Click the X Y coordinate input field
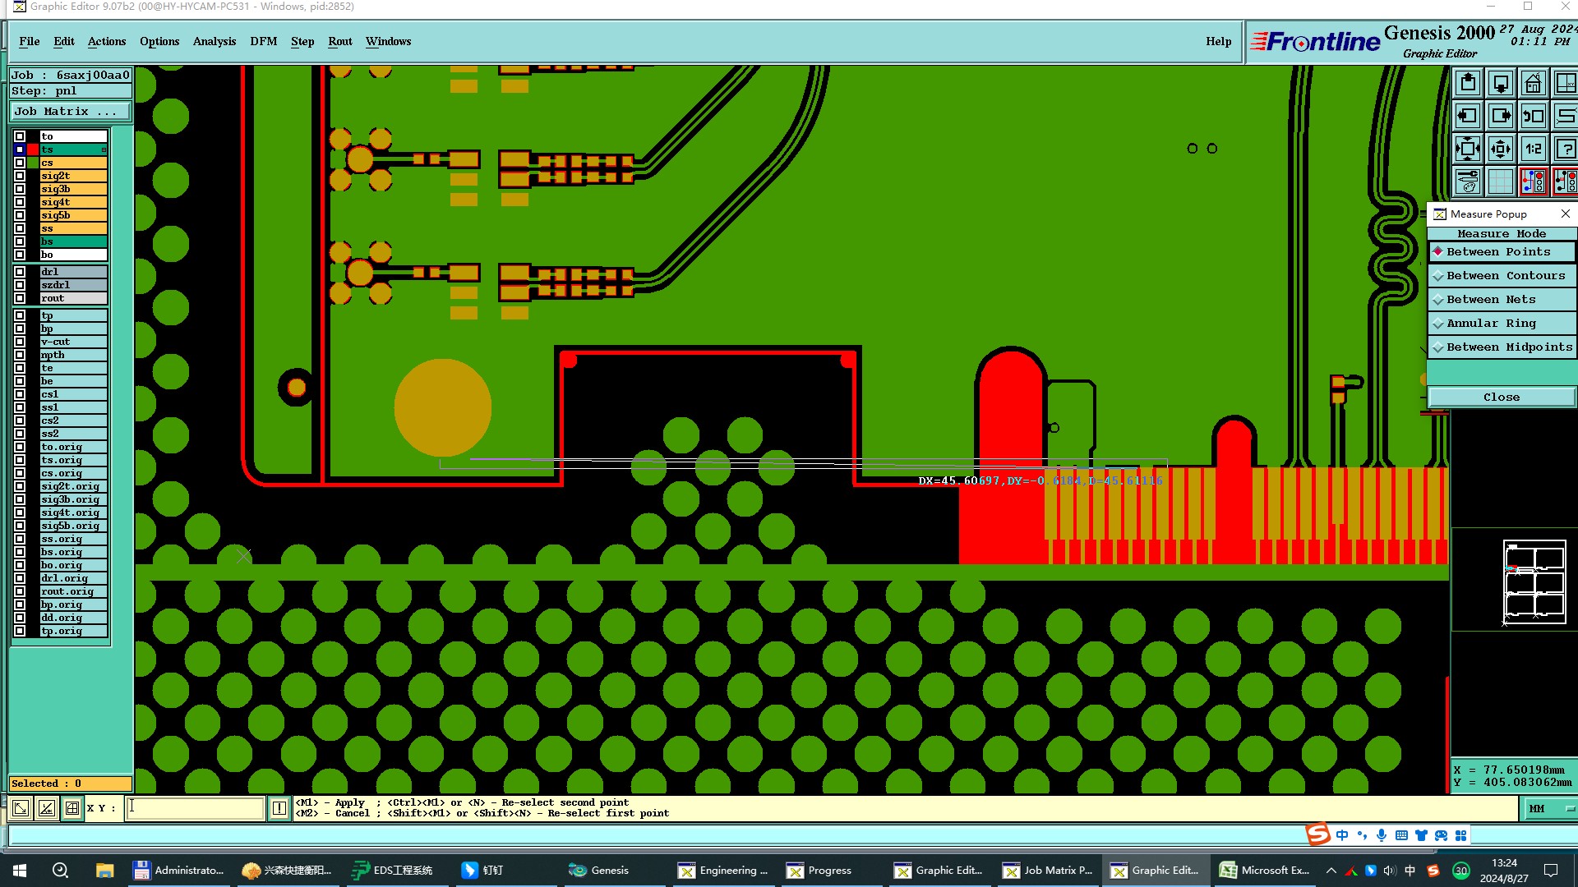The width and height of the screenshot is (1578, 887). 196,808
